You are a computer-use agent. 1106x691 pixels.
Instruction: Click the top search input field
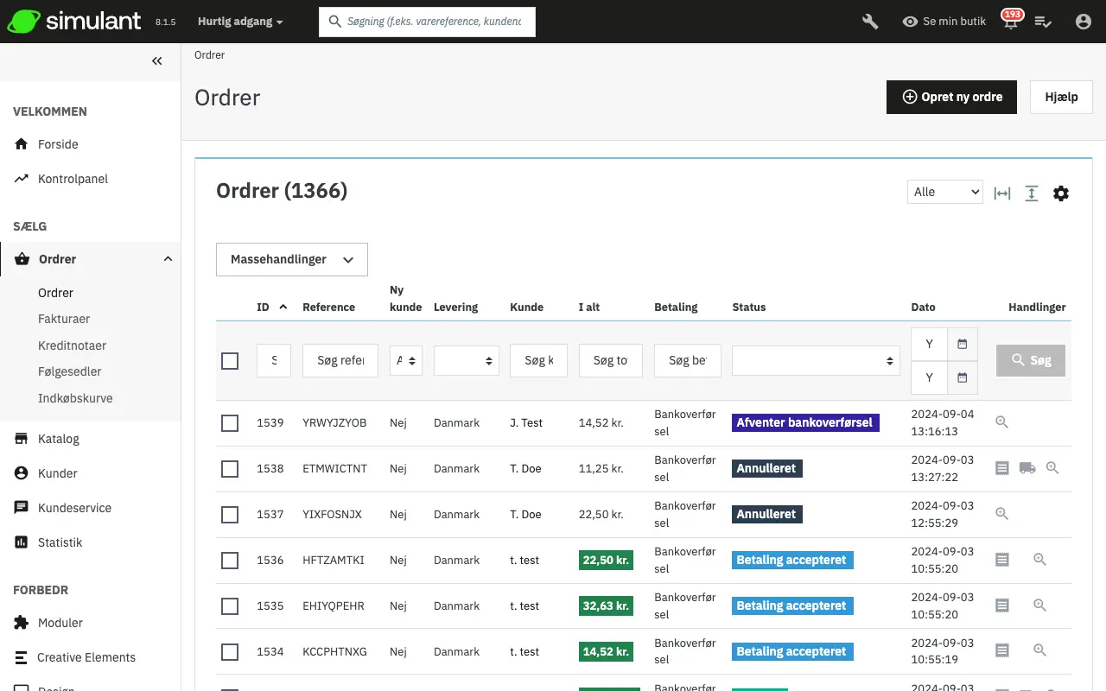pos(428,22)
